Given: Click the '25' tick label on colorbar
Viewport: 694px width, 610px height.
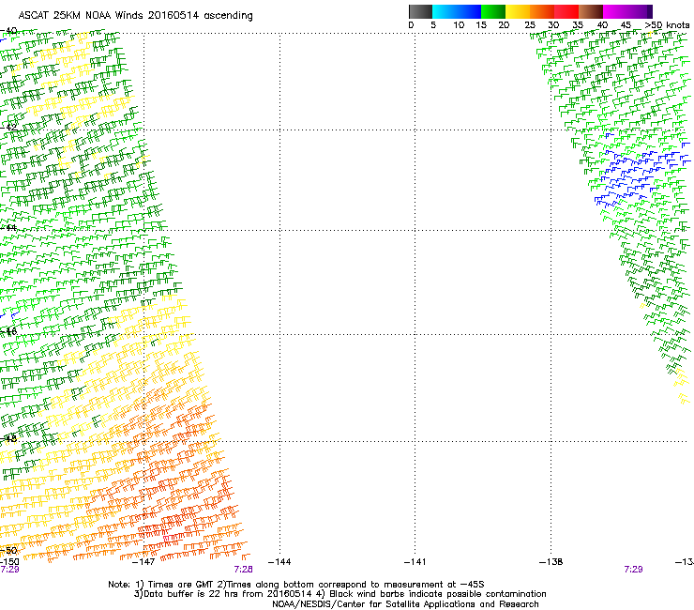Looking at the screenshot, I should 530,25.
